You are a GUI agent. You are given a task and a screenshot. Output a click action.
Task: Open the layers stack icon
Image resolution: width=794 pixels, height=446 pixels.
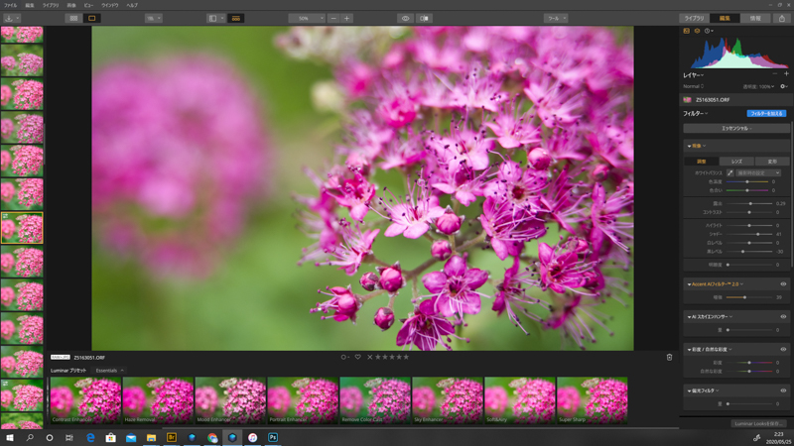click(x=698, y=31)
